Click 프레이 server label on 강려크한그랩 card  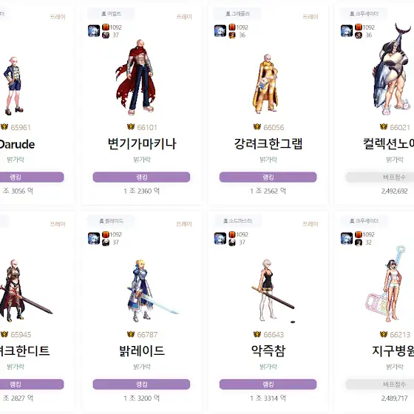(x=310, y=16)
